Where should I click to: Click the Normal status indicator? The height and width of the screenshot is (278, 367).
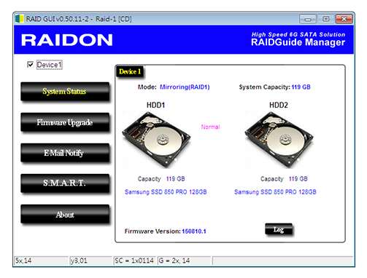coord(211,127)
